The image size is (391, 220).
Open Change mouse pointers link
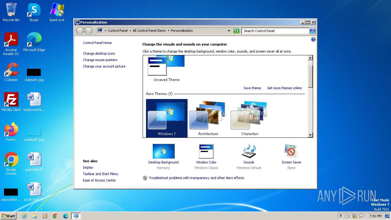tap(100, 60)
